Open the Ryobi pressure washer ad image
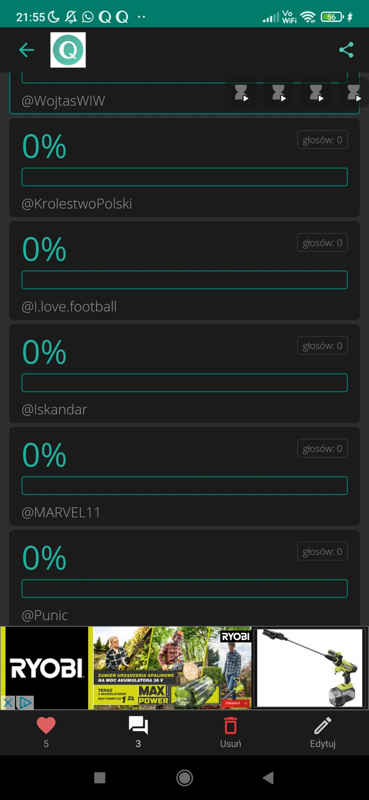 310,668
